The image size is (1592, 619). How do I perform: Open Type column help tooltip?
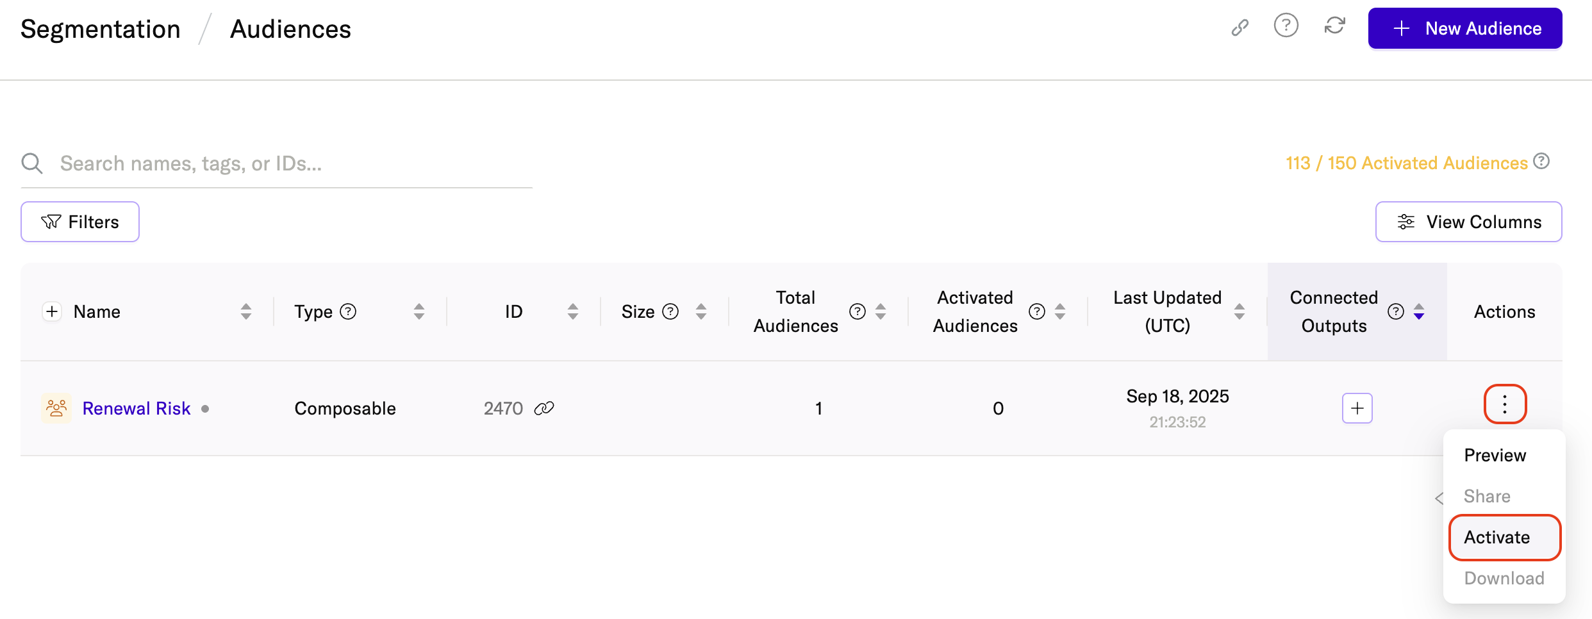click(348, 311)
